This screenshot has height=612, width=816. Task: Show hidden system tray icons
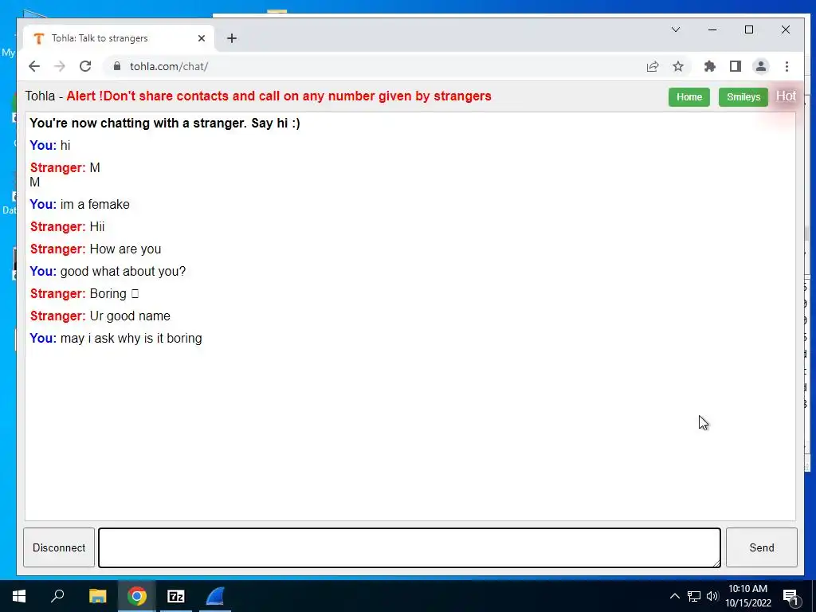click(674, 596)
